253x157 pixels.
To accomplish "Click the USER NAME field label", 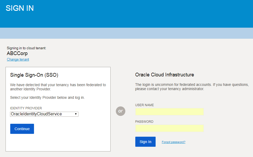I will [x=144, y=105].
